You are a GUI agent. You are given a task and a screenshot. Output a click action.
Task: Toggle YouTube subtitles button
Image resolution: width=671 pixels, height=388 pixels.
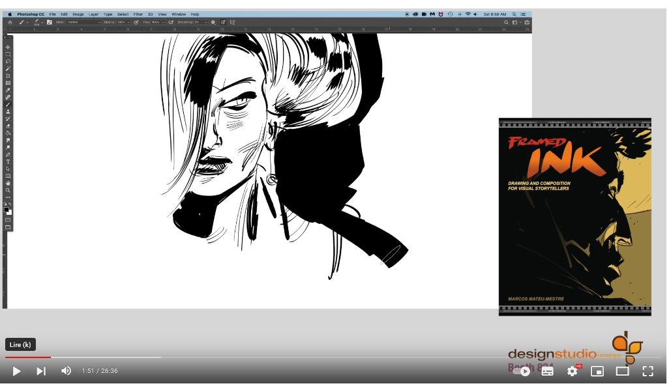point(547,371)
